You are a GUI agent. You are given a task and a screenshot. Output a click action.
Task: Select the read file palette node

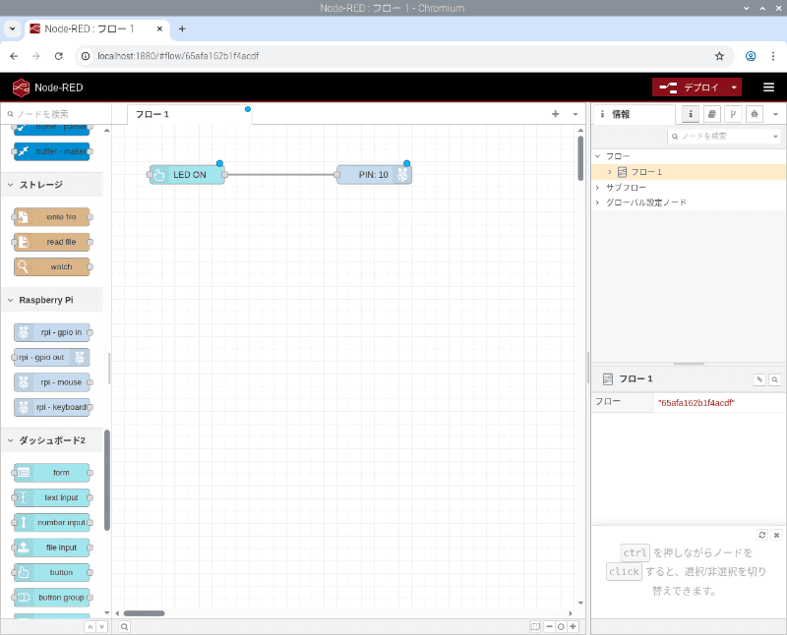pyautogui.click(x=52, y=242)
